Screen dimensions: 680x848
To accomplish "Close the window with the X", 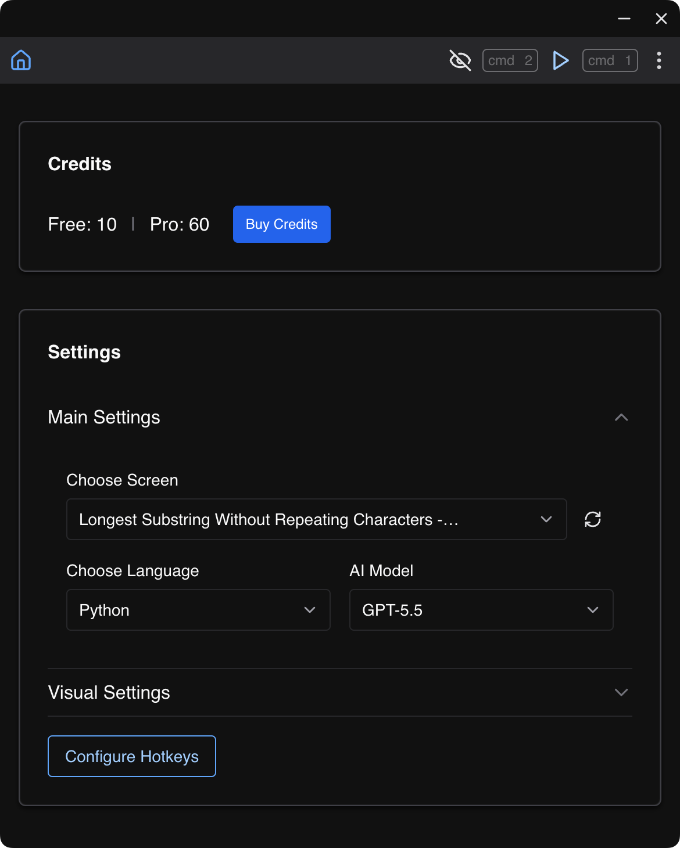I will click(x=661, y=19).
